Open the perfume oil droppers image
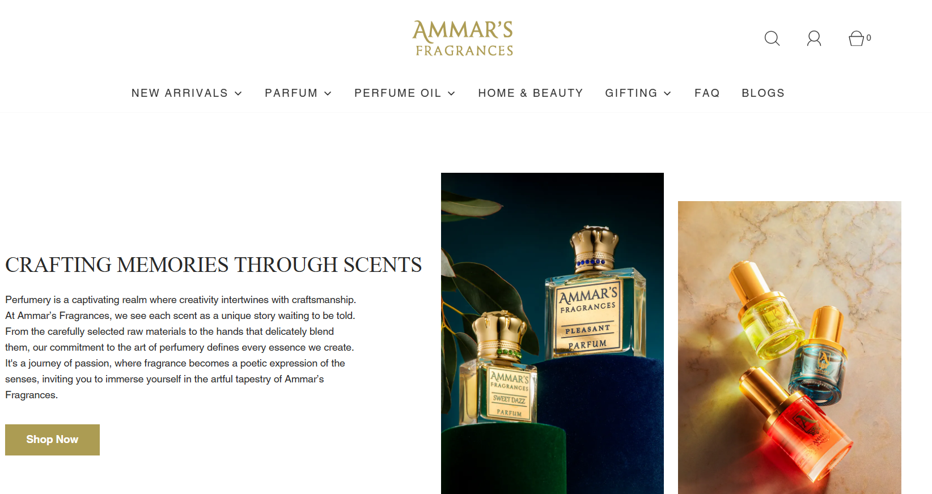This screenshot has height=494, width=932. coord(789,347)
